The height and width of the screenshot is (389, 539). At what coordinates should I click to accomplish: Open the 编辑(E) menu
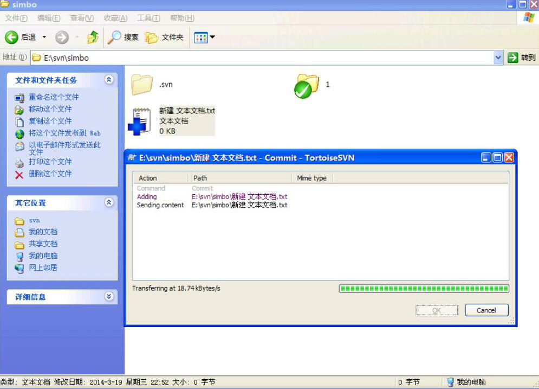pyautogui.click(x=49, y=18)
